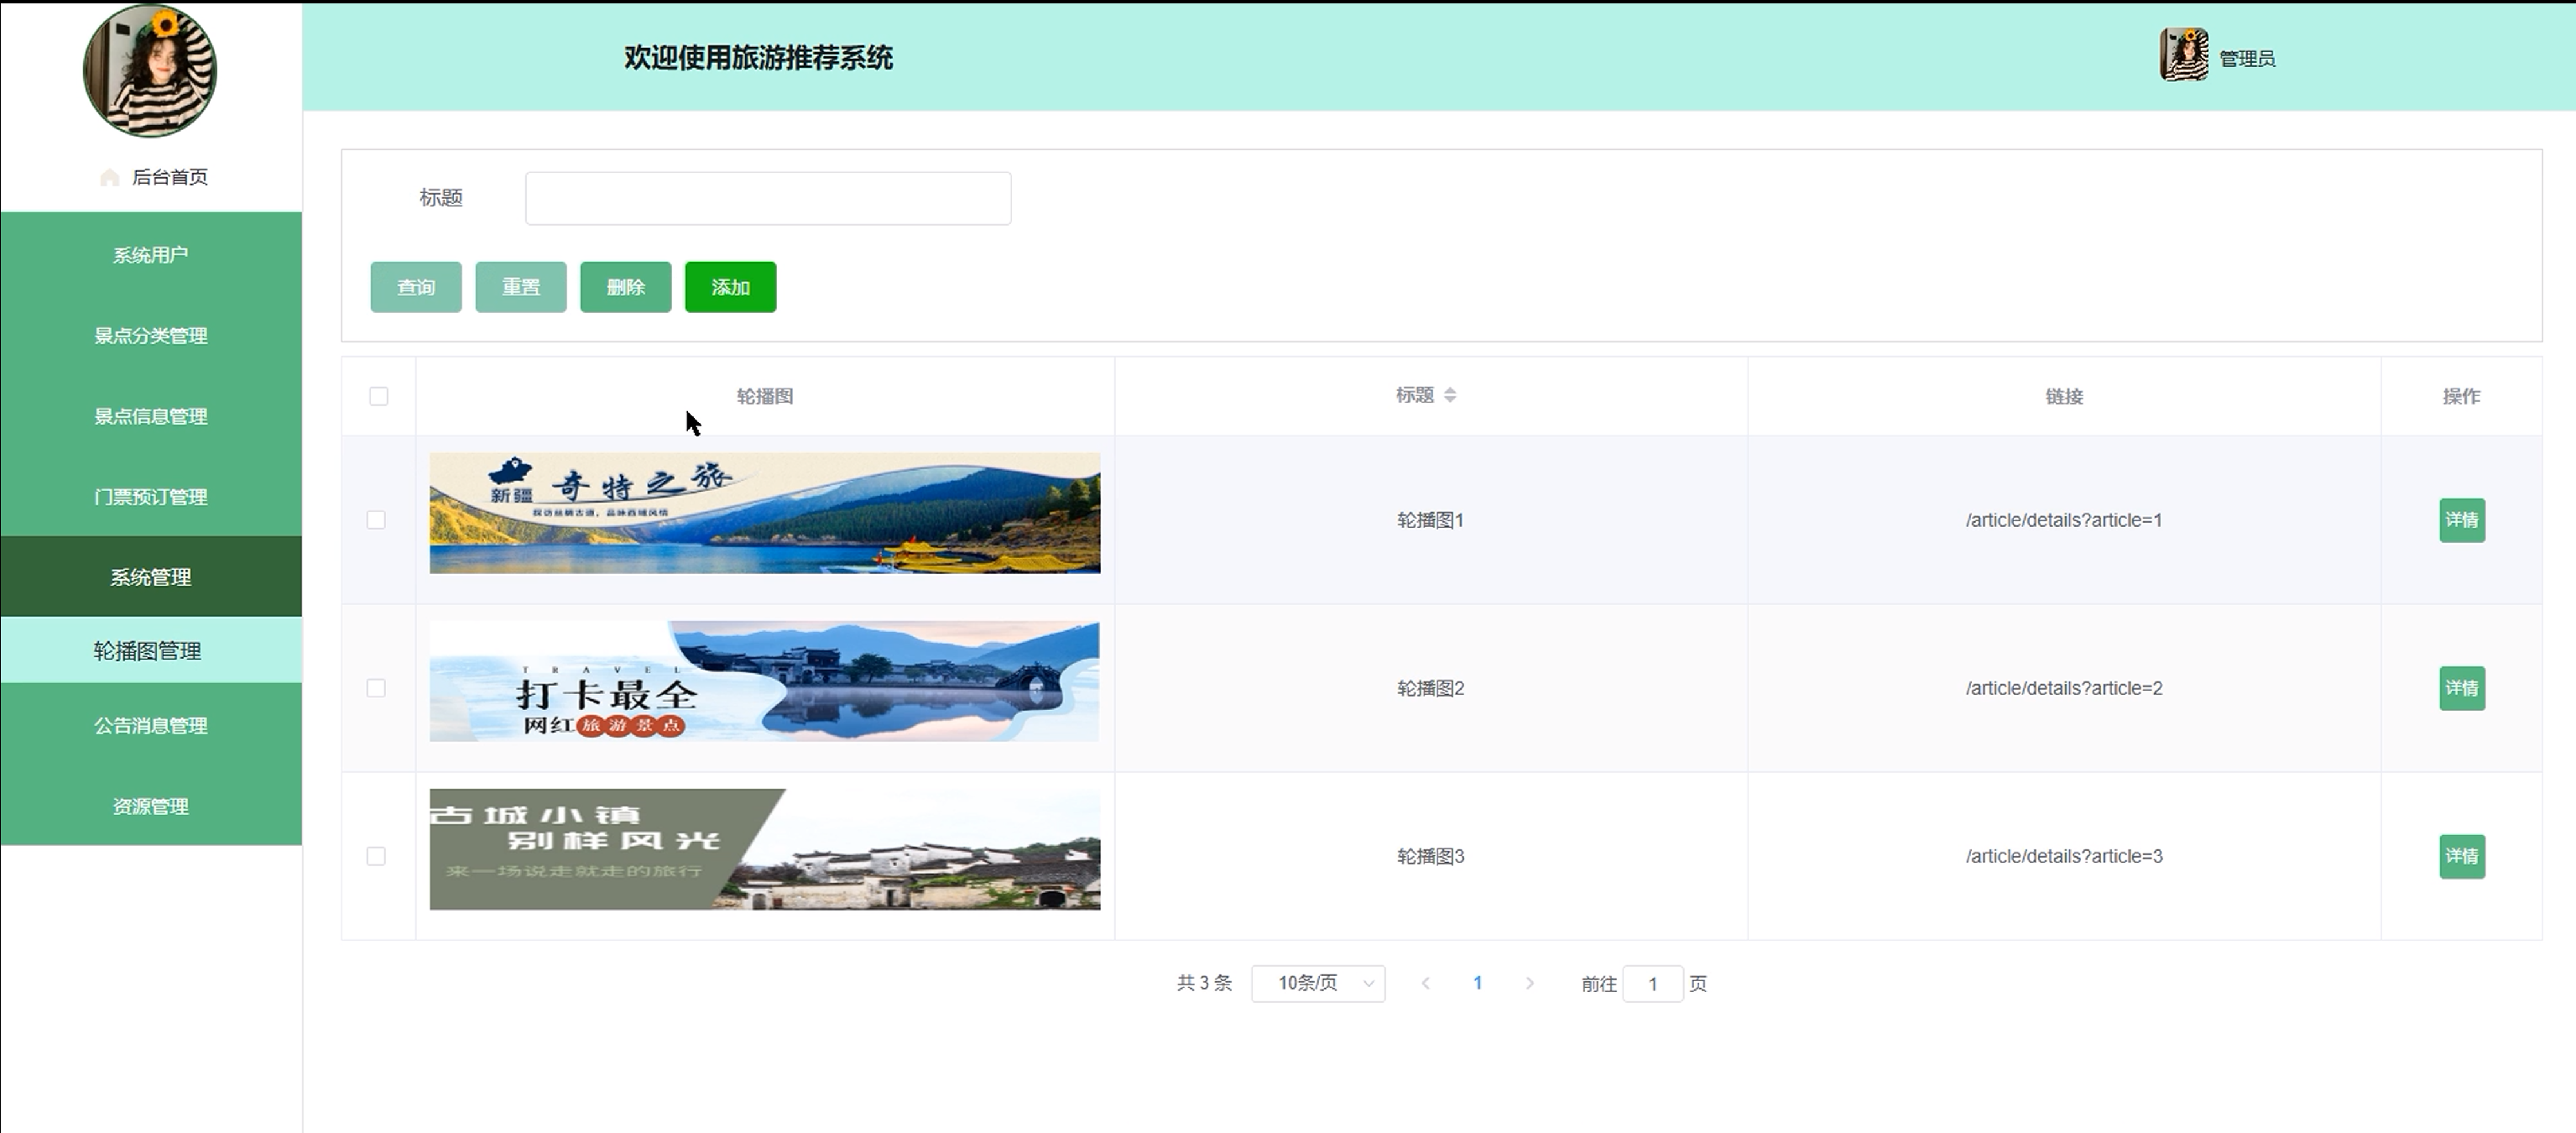Click the 前往 page number input box
Viewport: 2576px width, 1133px height.
coord(1651,984)
